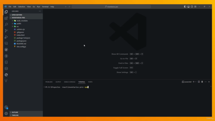Viewport: 215px width, 121px height.
Task: Switch to the OUTPUT tab
Action: pos(58,82)
